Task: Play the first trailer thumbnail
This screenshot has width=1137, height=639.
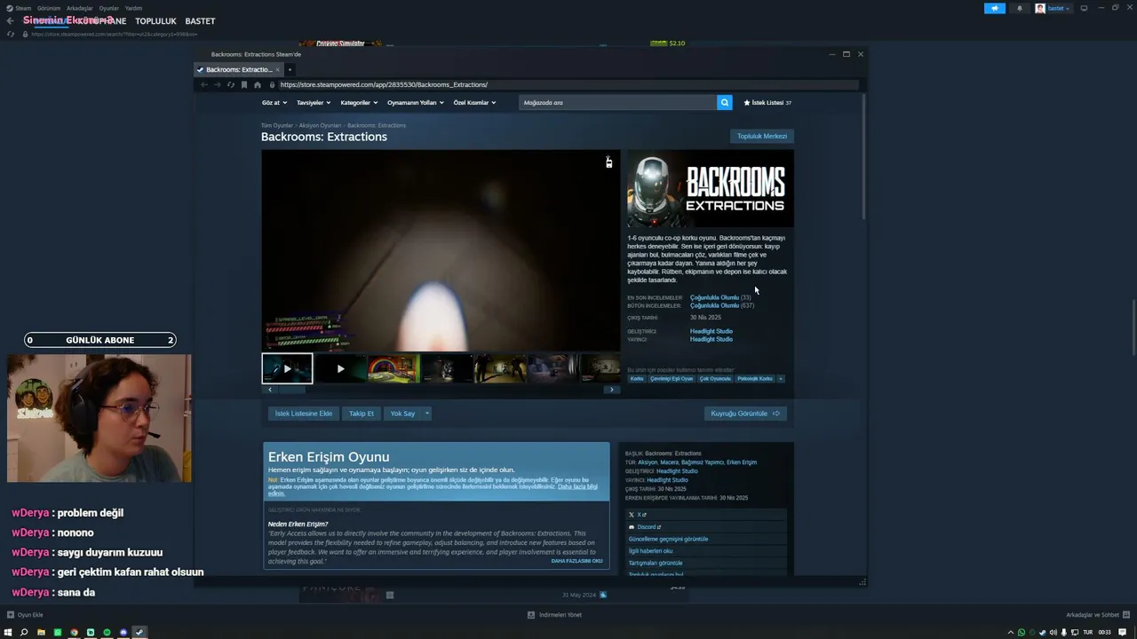Action: pyautogui.click(x=287, y=368)
